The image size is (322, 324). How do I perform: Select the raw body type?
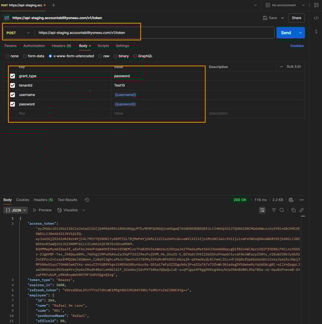[100, 56]
